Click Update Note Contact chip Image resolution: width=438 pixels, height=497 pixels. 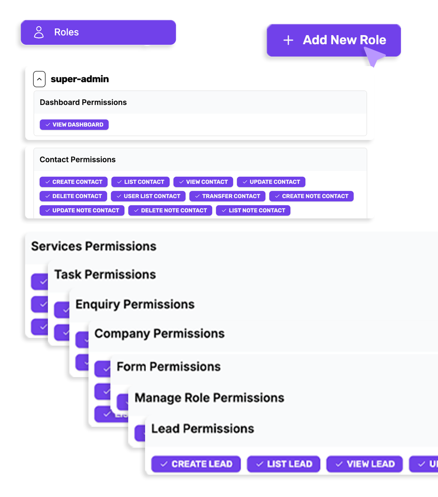pos(82,210)
